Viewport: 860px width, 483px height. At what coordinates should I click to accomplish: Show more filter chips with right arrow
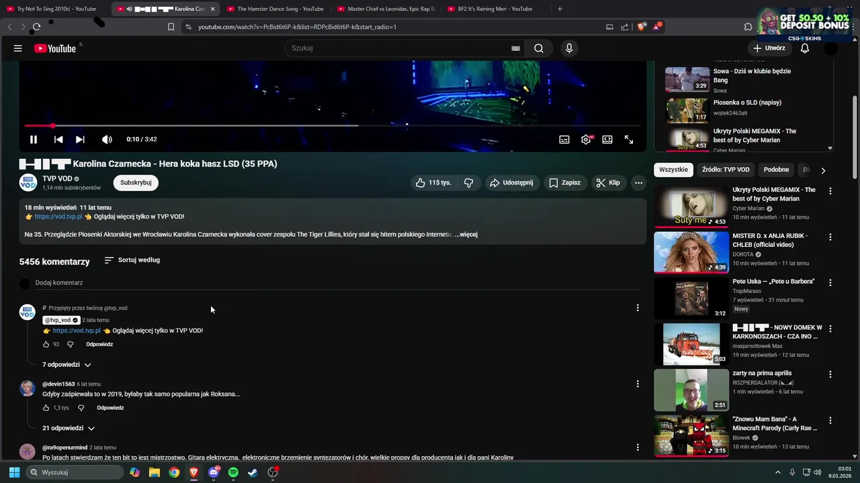[823, 170]
